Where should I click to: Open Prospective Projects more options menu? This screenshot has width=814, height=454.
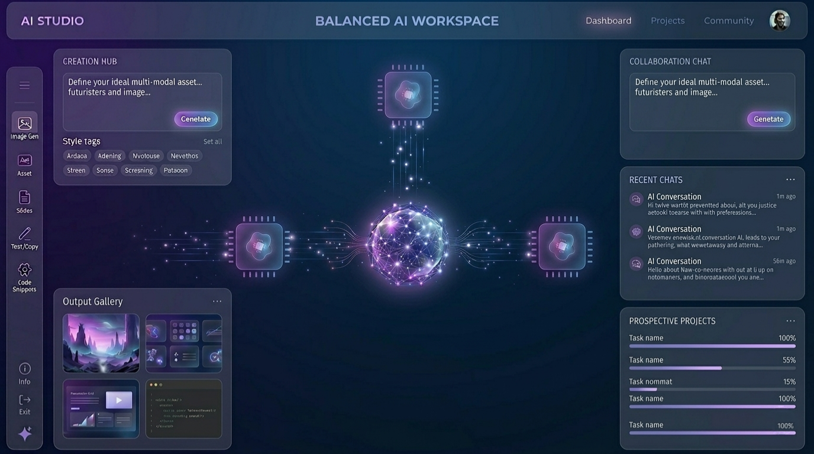(790, 321)
